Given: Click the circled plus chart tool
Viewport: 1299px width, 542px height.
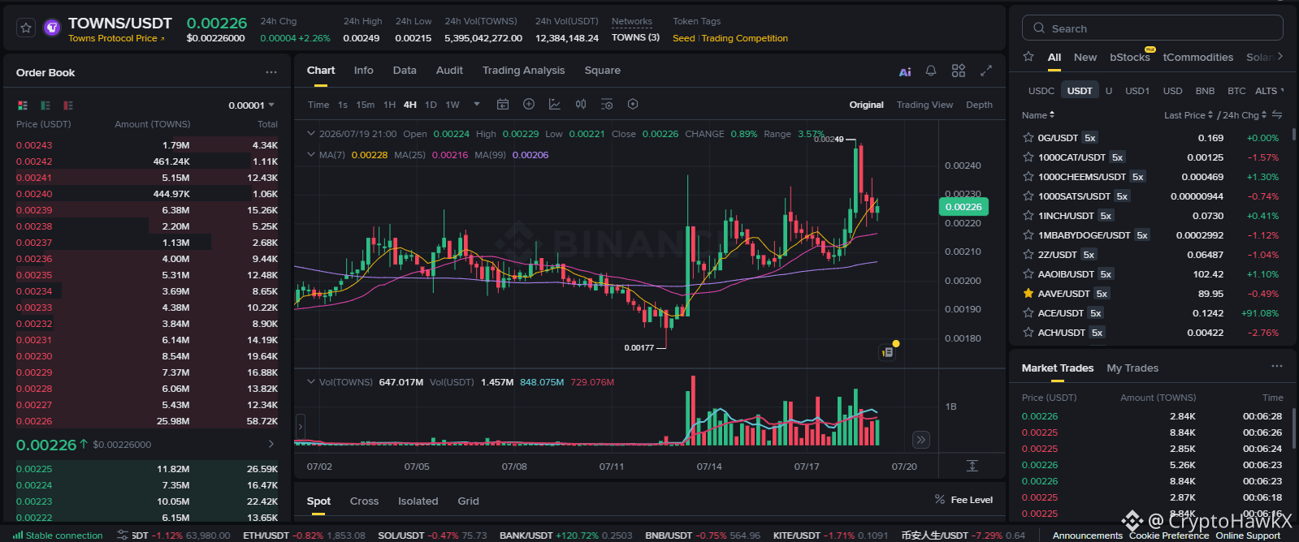Looking at the screenshot, I should click(x=529, y=104).
